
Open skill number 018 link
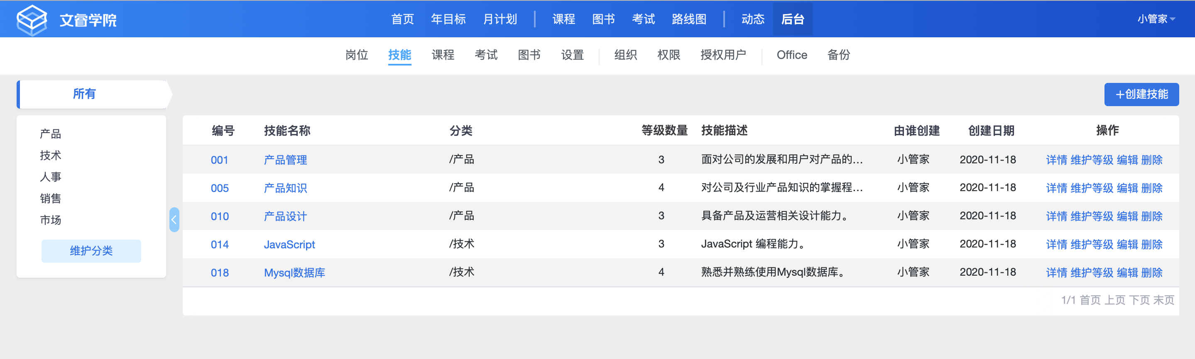coord(219,273)
